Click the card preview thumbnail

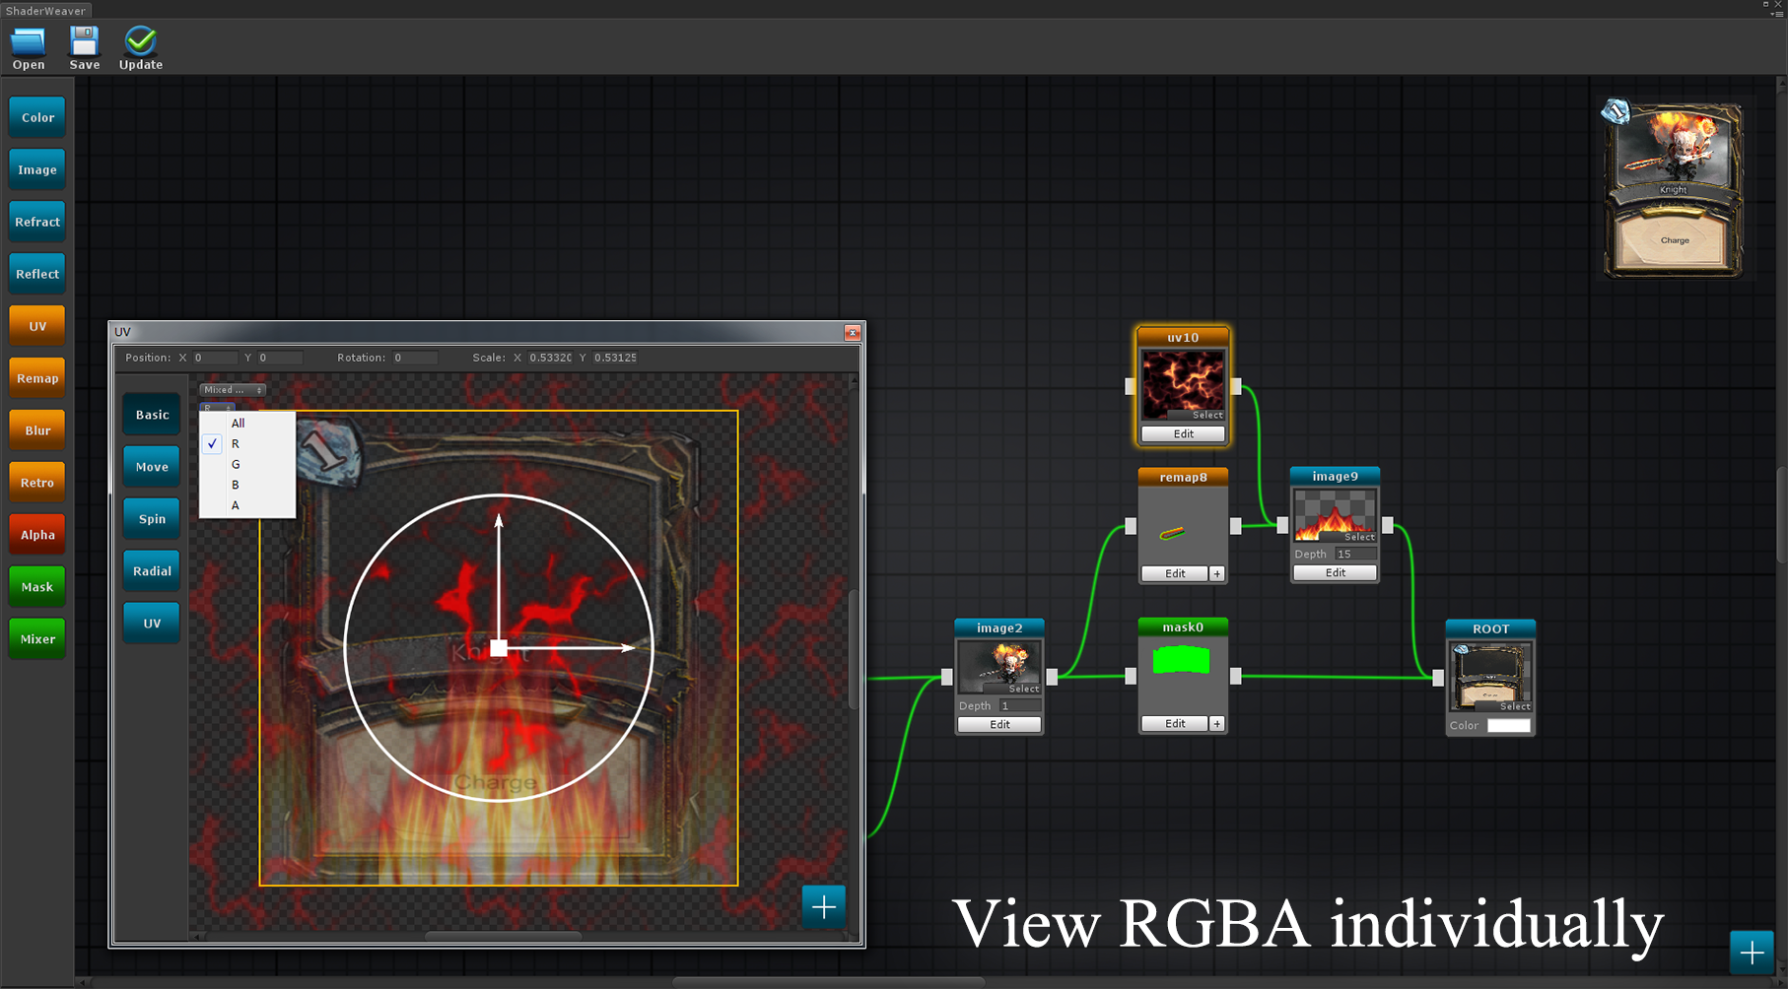[x=1673, y=188]
